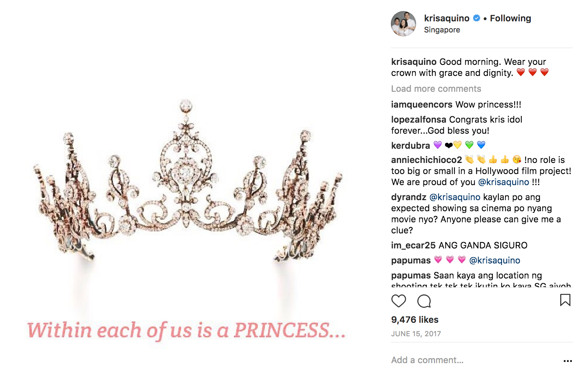Screen dimensions: 587x375
Task: Open im_ecar25's profile
Action: [x=413, y=245]
